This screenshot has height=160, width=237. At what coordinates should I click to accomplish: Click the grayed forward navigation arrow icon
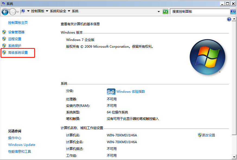point(12,11)
